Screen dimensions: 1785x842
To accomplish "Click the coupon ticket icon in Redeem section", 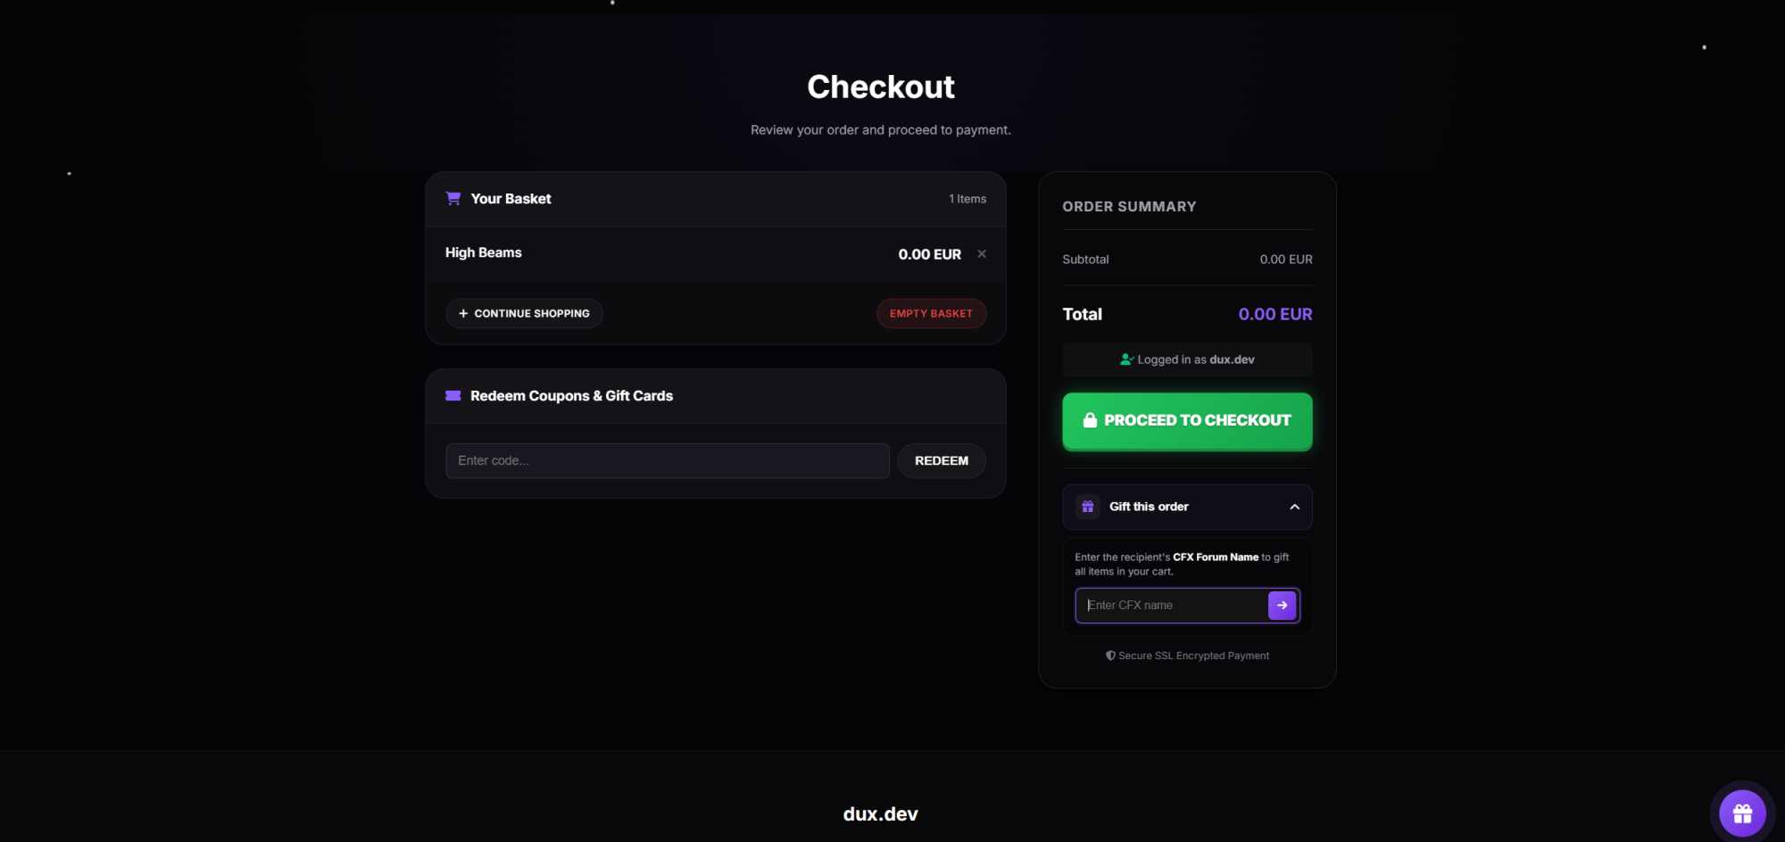I will [x=452, y=395].
